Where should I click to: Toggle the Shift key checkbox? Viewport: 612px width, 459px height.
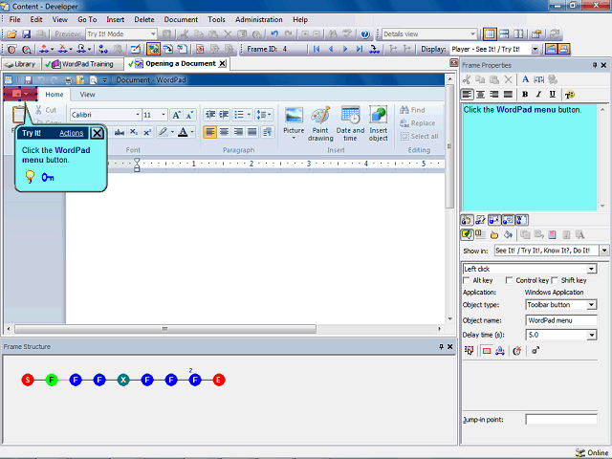[555, 280]
